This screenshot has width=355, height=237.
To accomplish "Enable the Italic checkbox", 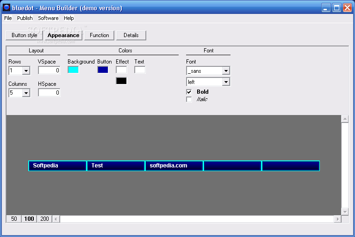I will coord(189,99).
